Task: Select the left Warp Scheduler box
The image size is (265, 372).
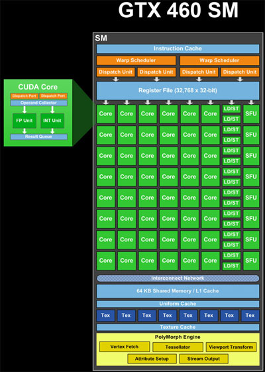Action: pos(136,60)
